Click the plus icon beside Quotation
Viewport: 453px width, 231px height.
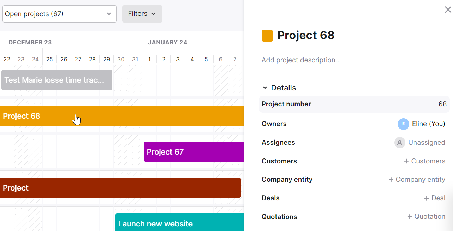[x=410, y=217]
